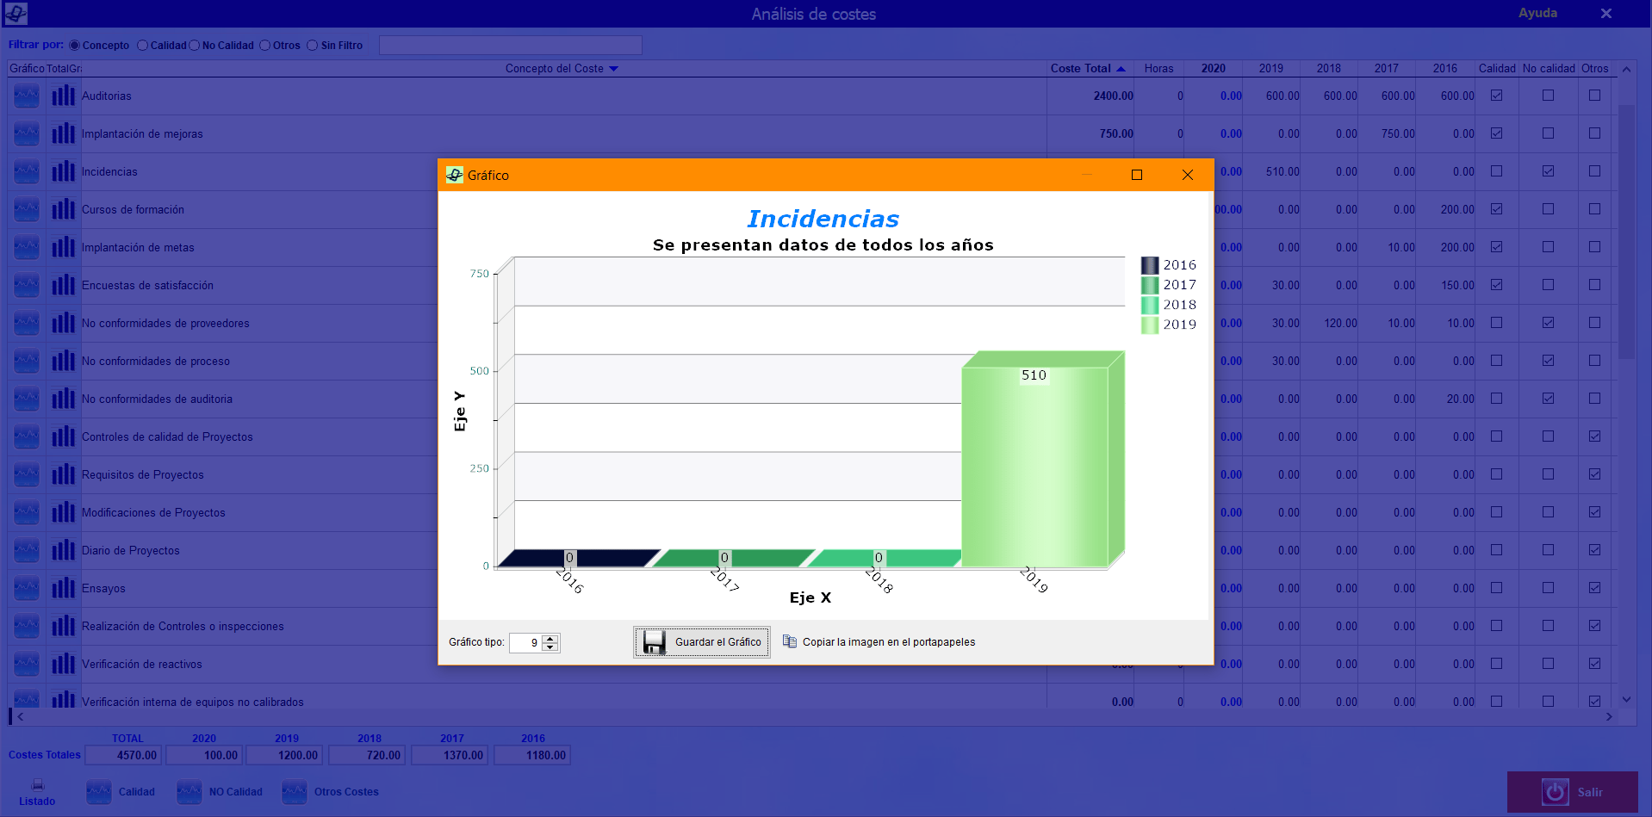Click the table's right scroll arrow
Image resolution: width=1652 pixels, height=817 pixels.
1609,716
